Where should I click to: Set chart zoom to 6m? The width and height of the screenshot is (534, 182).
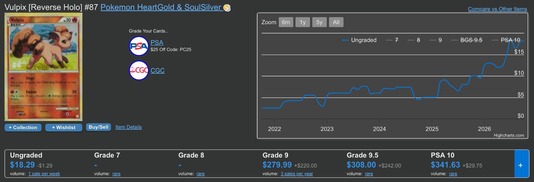coord(286,22)
